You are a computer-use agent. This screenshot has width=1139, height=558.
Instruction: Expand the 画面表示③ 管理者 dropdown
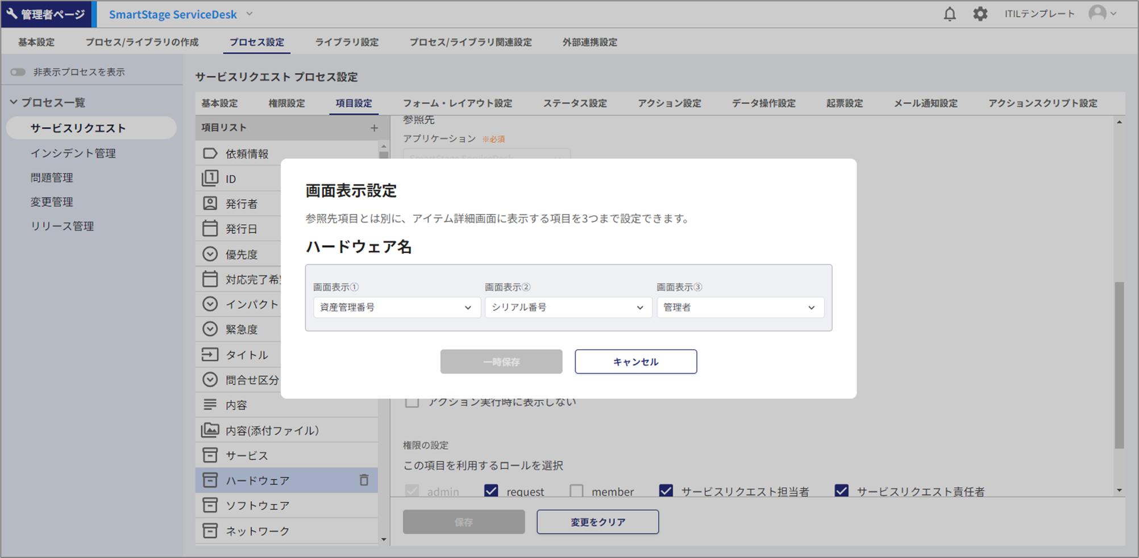739,307
